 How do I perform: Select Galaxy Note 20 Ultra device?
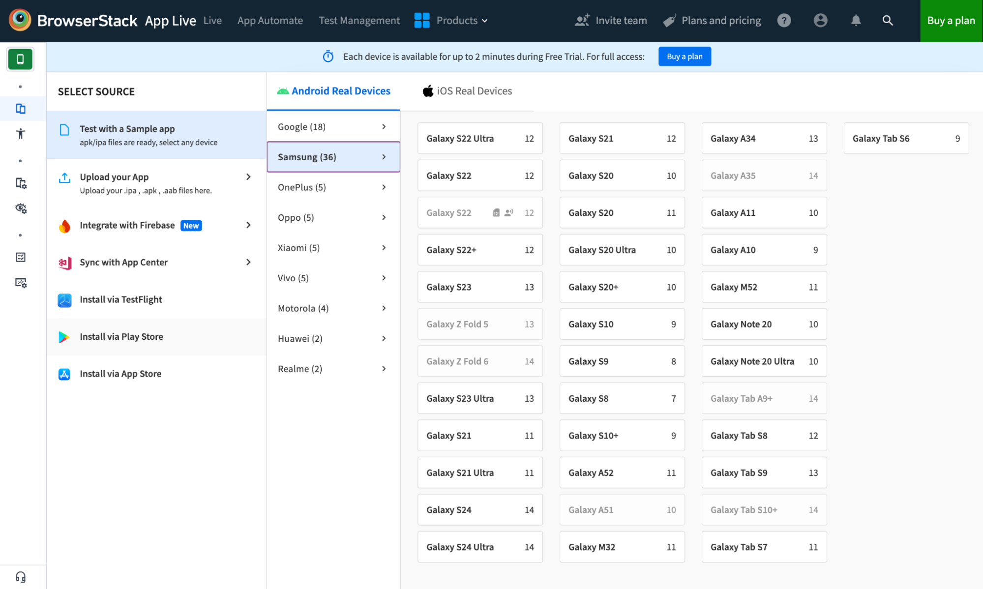[x=764, y=361]
